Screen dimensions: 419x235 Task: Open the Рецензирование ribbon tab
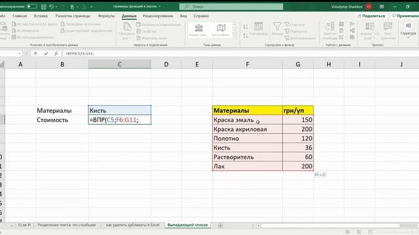158,16
